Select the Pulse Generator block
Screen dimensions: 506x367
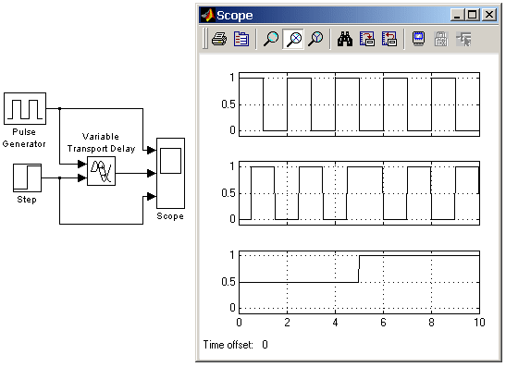point(25,109)
